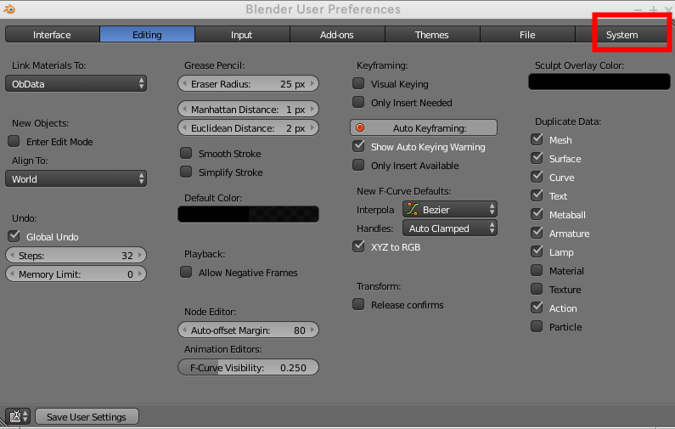This screenshot has width=675, height=429.
Task: Click the Auto-offset Margin field
Action: coord(249,330)
